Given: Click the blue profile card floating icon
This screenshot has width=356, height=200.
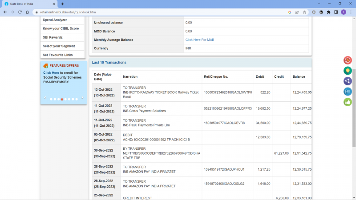Looking at the screenshot, I should 348,92.
